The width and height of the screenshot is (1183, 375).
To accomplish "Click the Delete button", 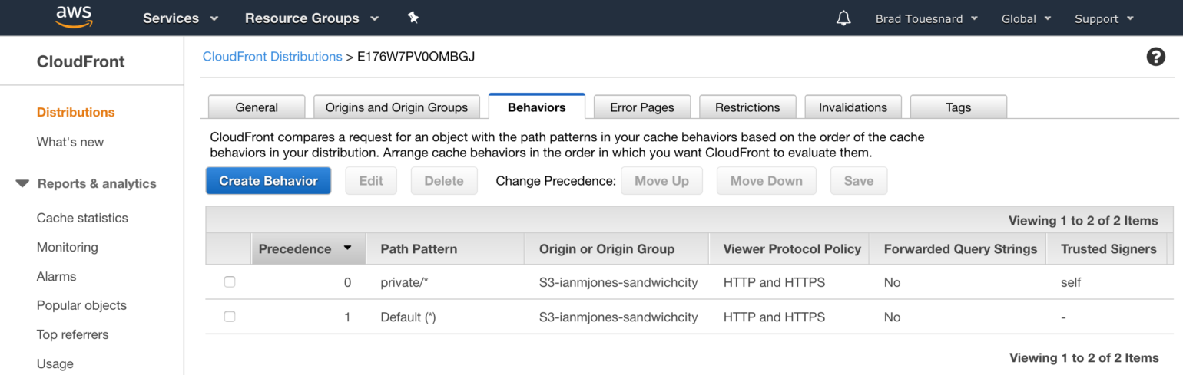I will 444,181.
